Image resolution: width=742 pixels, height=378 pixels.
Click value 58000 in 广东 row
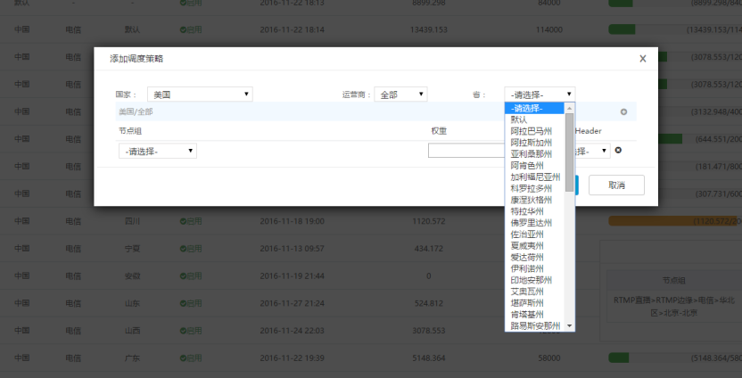[549, 358]
